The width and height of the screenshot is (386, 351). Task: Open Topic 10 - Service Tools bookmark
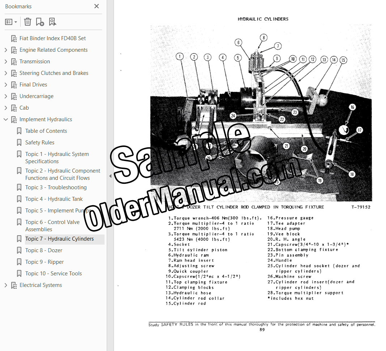tap(54, 274)
